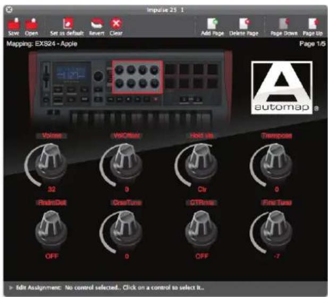
Task: Click the Hold via label
Action: (x=201, y=135)
